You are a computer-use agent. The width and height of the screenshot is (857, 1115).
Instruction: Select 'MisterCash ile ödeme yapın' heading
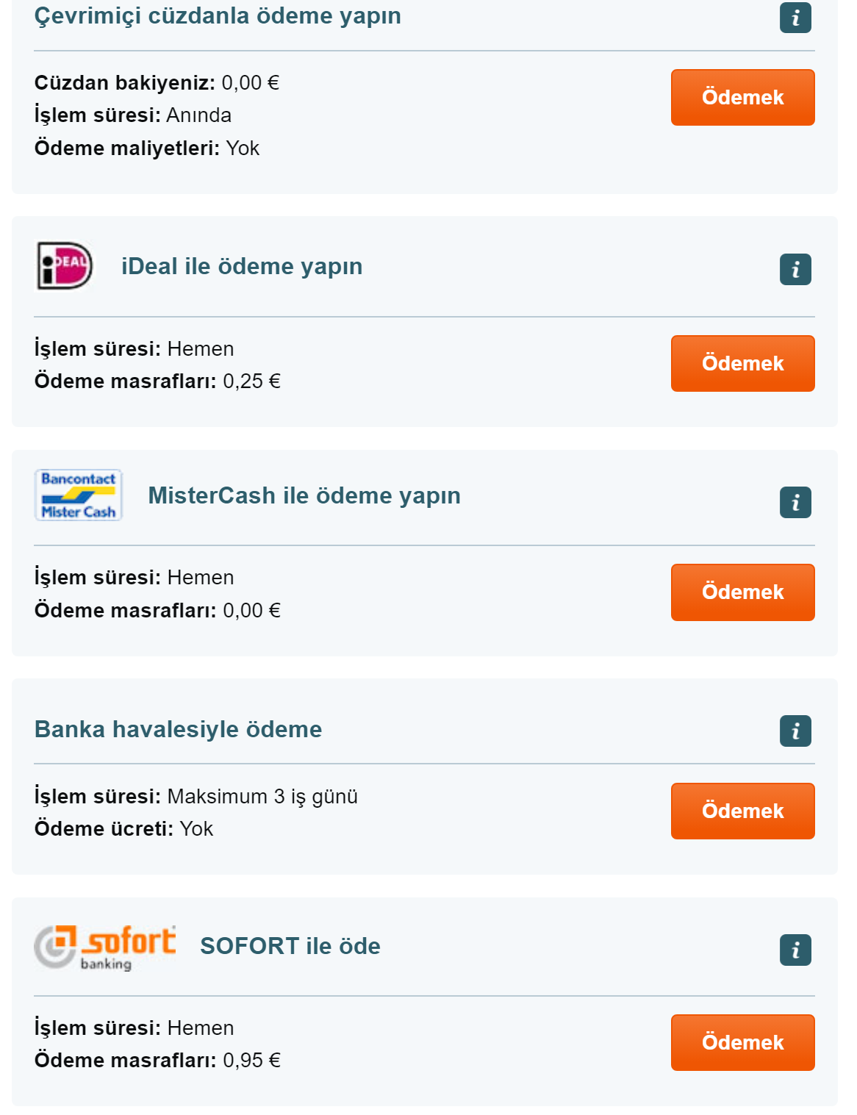304,495
